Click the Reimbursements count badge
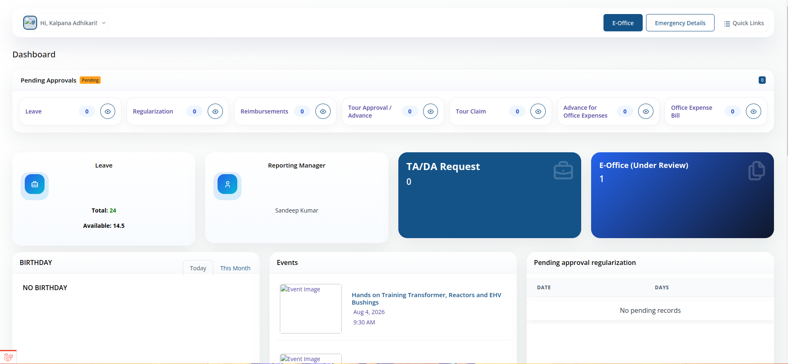The height and width of the screenshot is (364, 788). (x=302, y=111)
